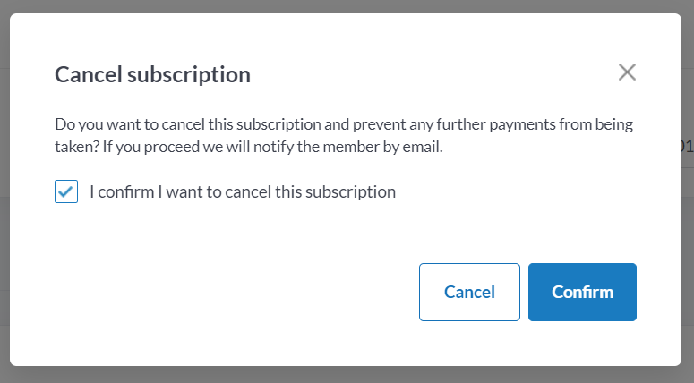Click the dimmed backdrop below the dialog
Viewport: 694px width, 383px height.
[x=347, y=375]
